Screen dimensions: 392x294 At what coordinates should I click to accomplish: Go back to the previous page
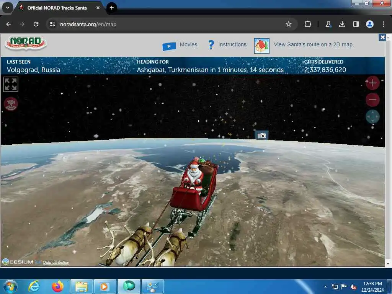(x=8, y=24)
